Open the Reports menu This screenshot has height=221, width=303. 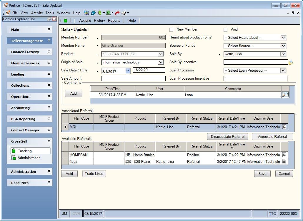(114, 21)
